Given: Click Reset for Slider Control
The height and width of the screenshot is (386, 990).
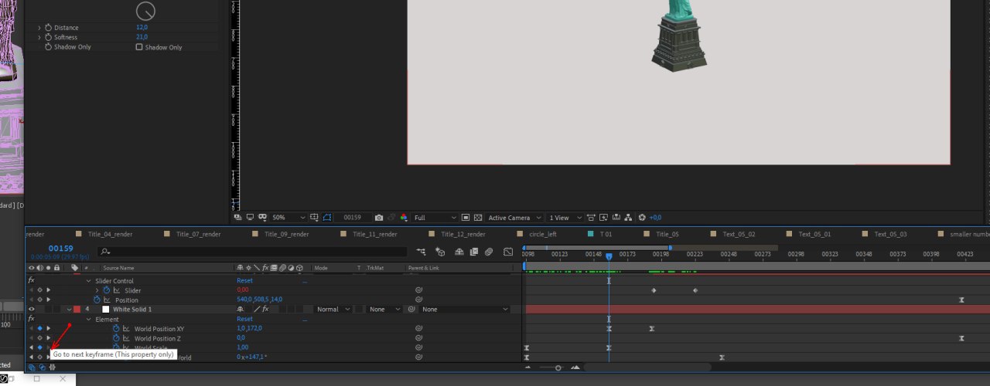Looking at the screenshot, I should click(244, 281).
